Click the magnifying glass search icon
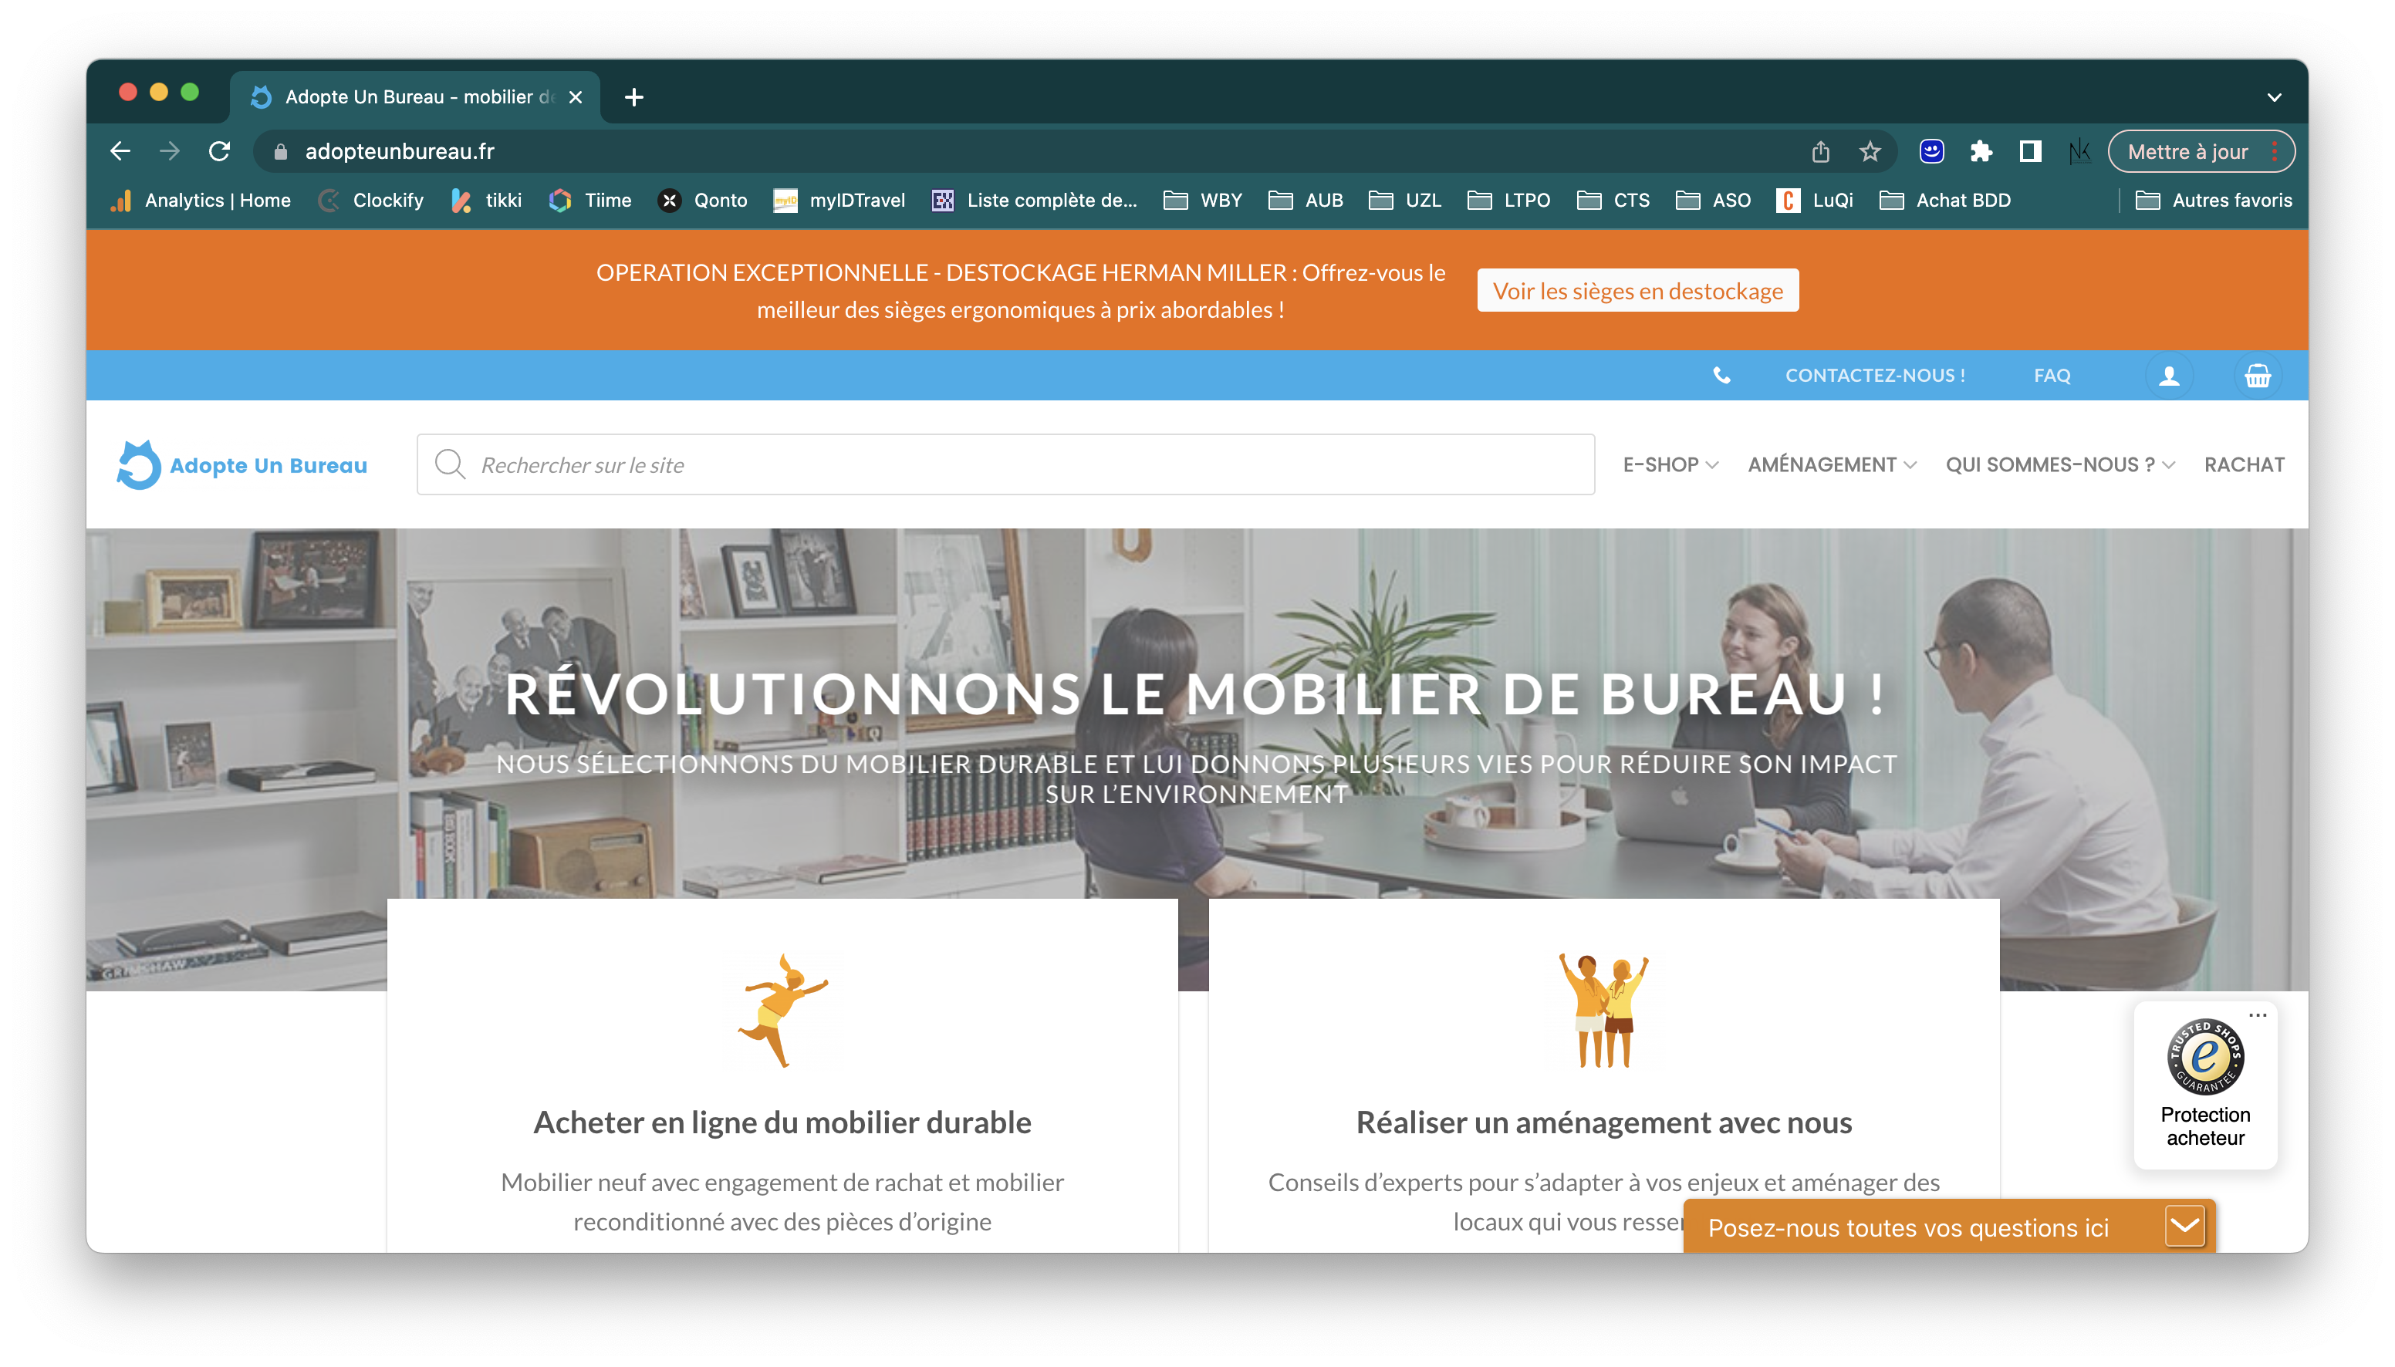The height and width of the screenshot is (1367, 2395). [x=450, y=464]
